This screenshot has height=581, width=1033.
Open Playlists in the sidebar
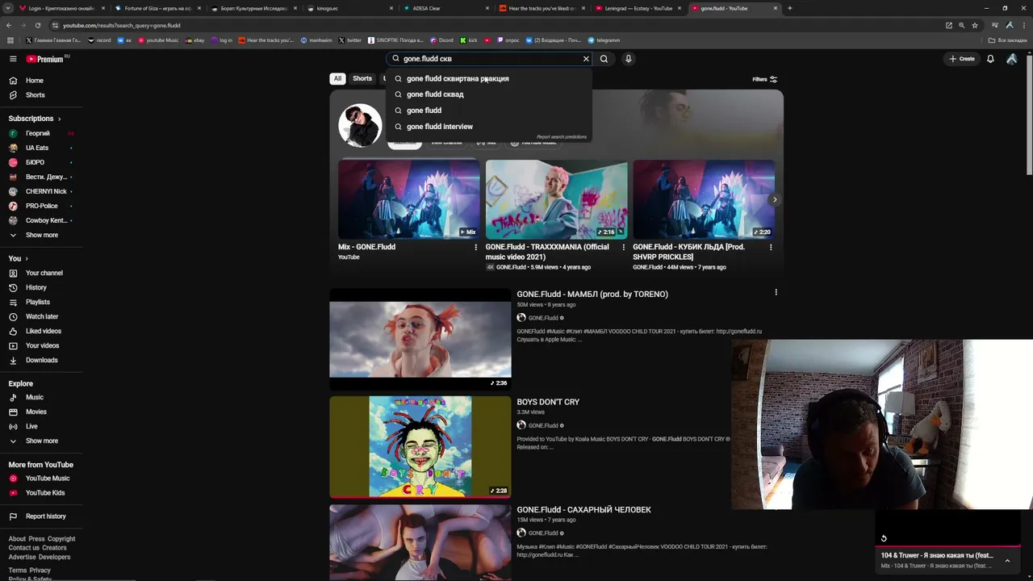point(40,302)
